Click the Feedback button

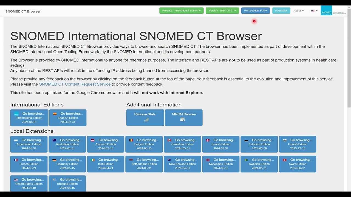[x=281, y=11]
